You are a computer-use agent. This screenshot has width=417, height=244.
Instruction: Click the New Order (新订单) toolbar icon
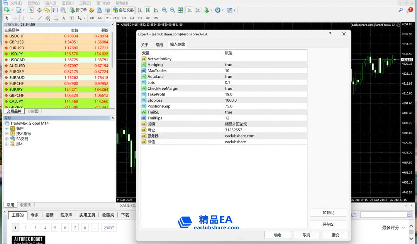[x=78, y=10]
